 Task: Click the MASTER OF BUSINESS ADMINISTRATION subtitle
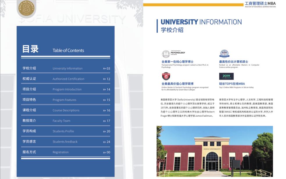(260, 7)
